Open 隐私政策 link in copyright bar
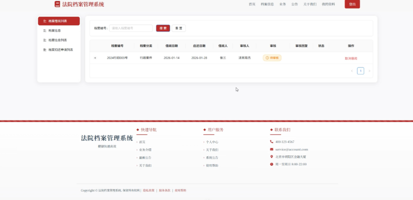This screenshot has height=200, width=413. 149,190
